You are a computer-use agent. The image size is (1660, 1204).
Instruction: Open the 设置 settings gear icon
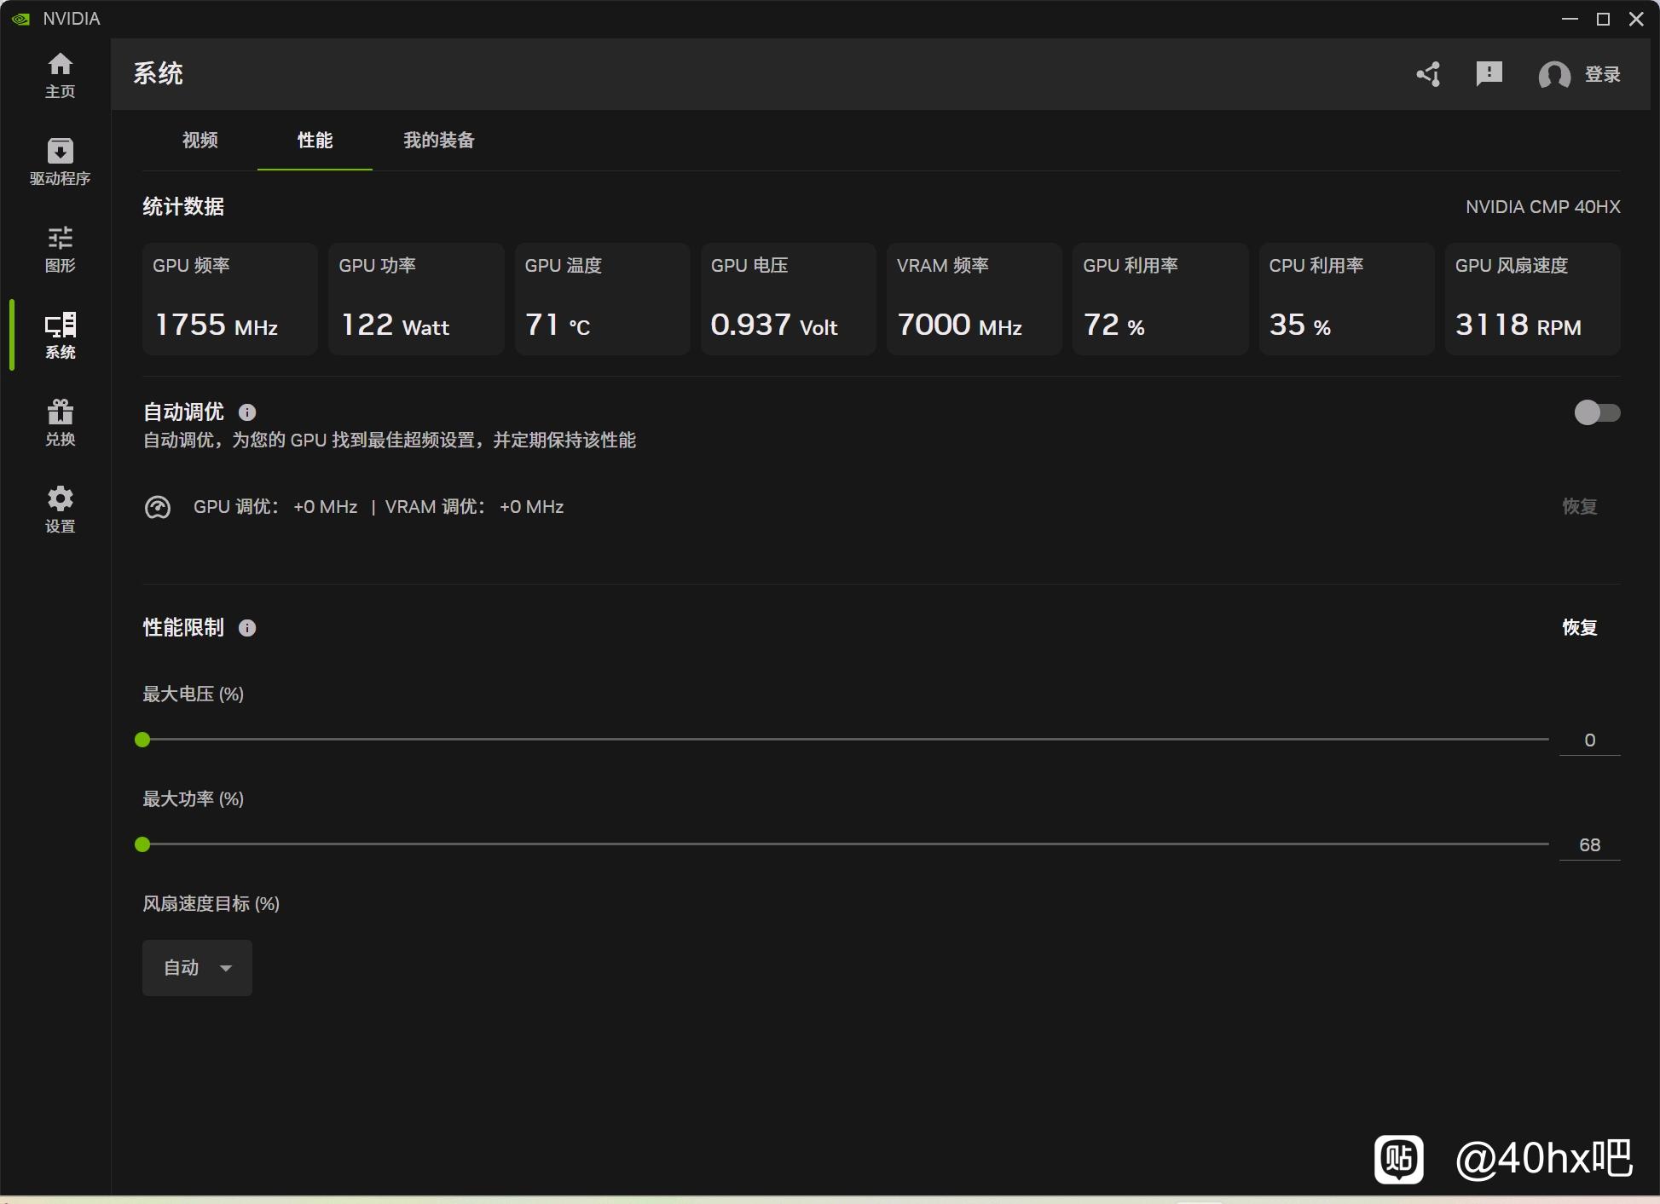tap(60, 509)
